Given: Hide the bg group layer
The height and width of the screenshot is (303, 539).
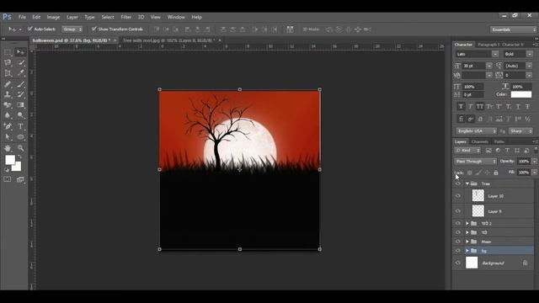Looking at the screenshot, I should click(x=458, y=251).
